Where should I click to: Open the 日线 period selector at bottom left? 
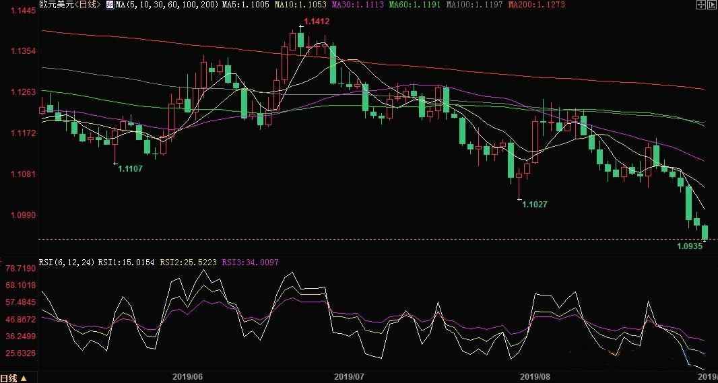pos(13,378)
